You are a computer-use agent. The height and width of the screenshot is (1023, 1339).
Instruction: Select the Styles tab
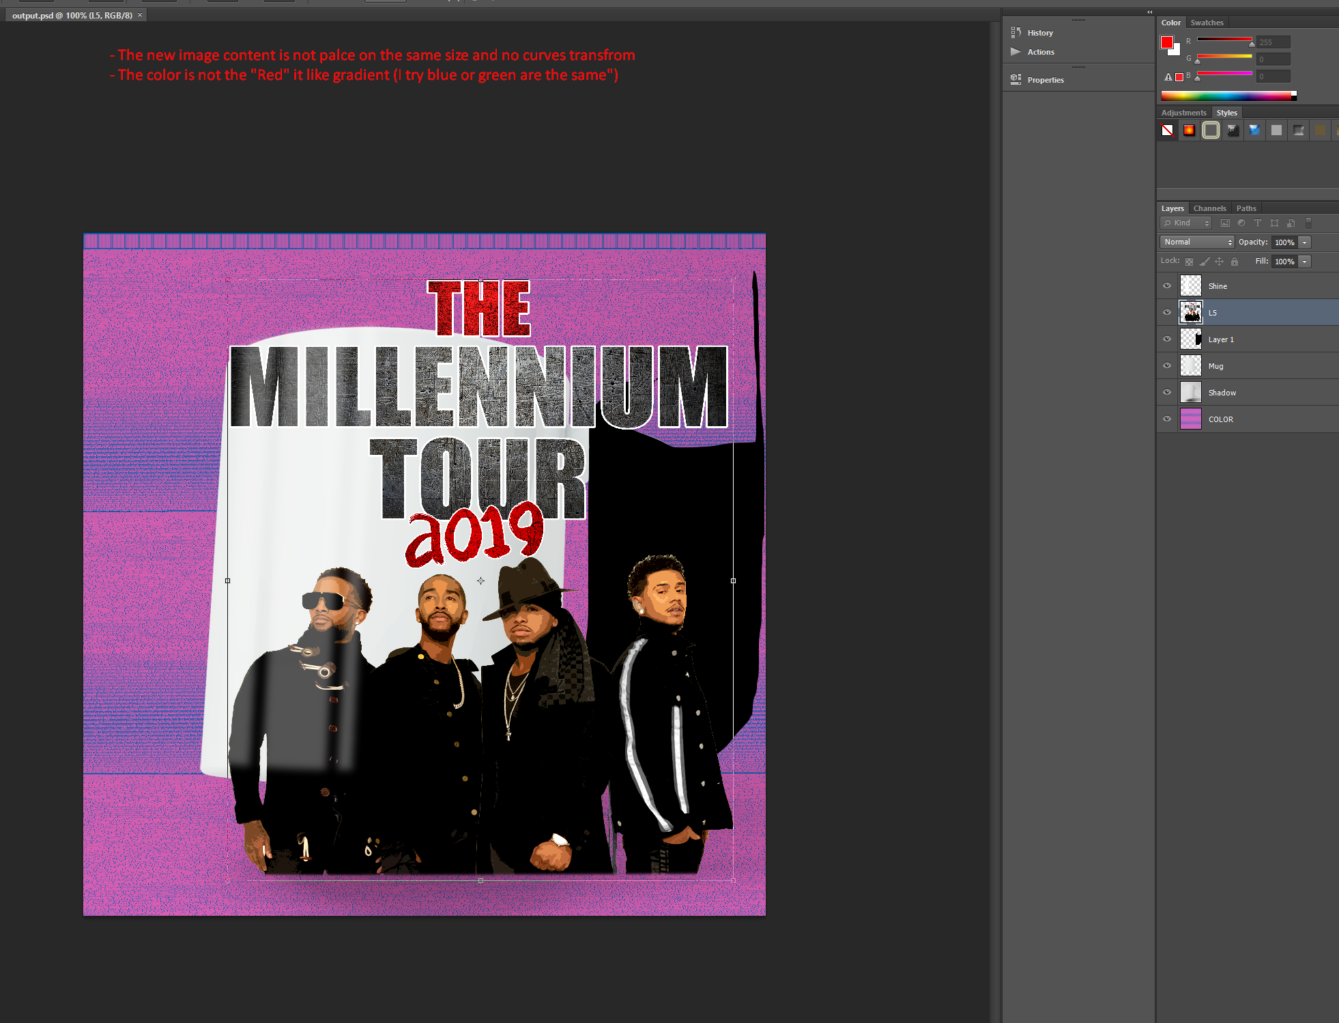1226,113
